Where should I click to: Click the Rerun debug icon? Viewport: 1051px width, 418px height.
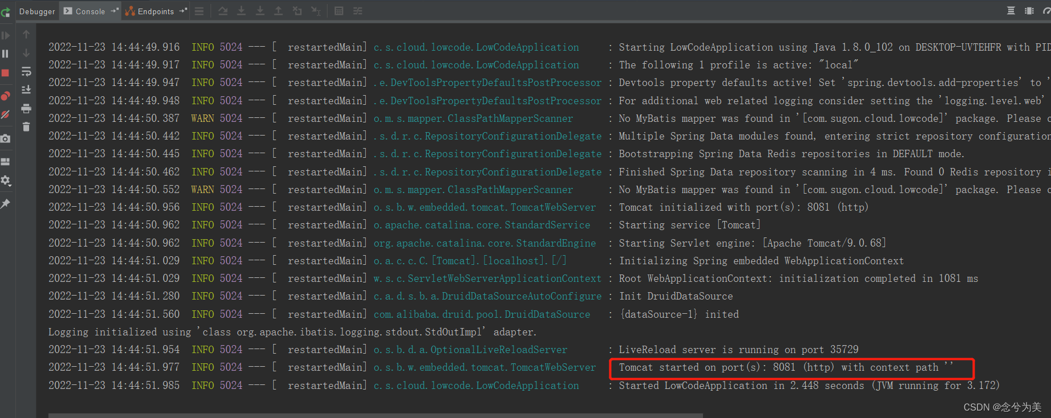coord(6,11)
